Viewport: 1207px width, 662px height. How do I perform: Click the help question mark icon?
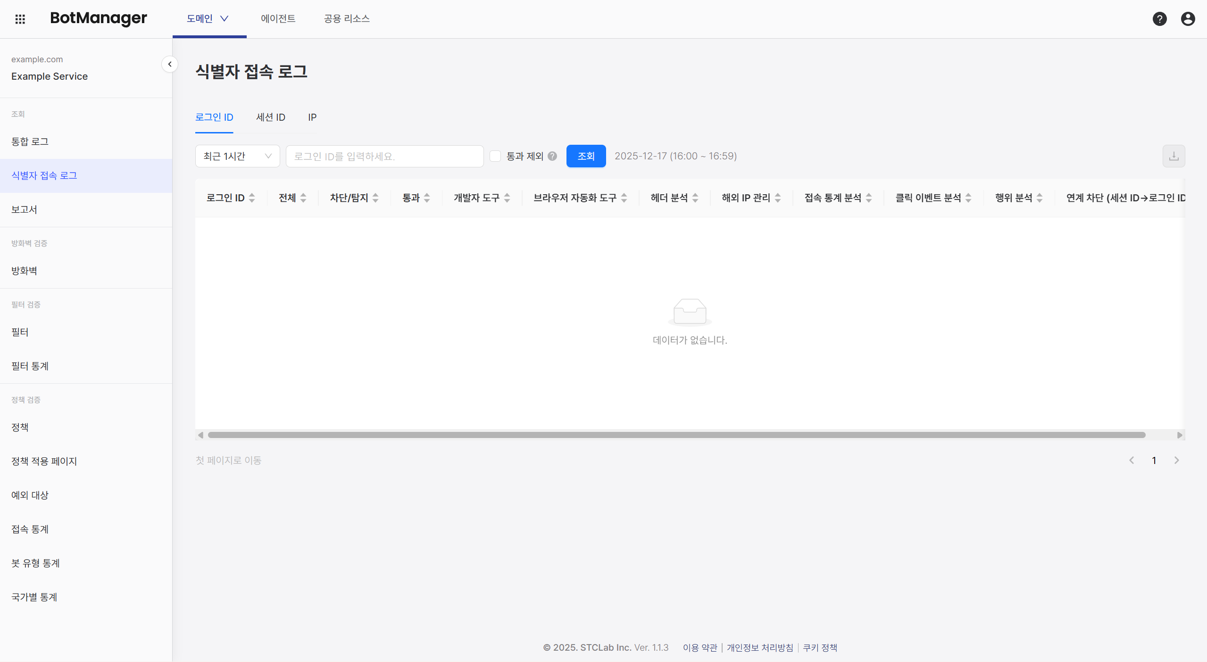1159,19
